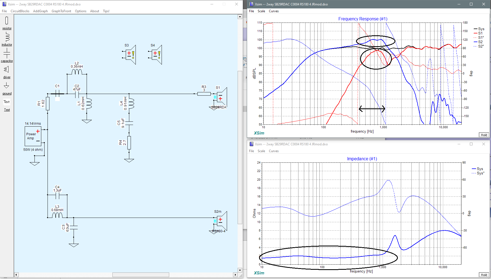Click the S2° phase legend entry
The width and height of the screenshot is (491, 279).
click(x=479, y=46)
